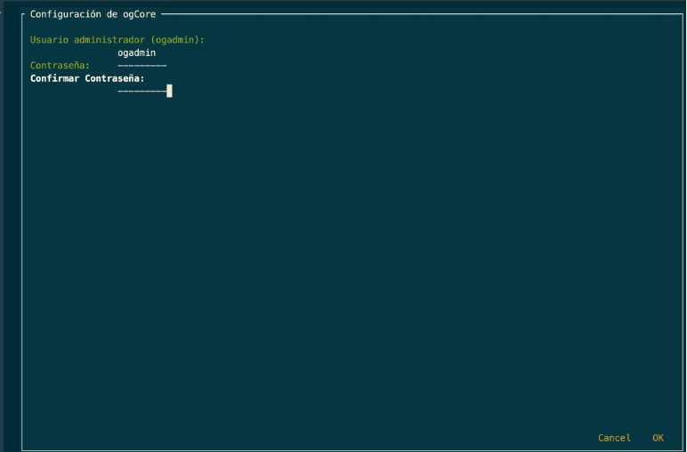Image resolution: width=687 pixels, height=452 pixels.
Task: Click the word 'ogCore' in title
Action: (x=139, y=14)
